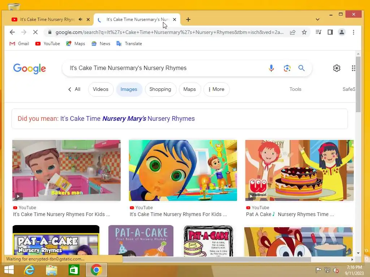Click the vertical scrollbar thumb
The width and height of the screenshot is (370, 277).
coord(358,84)
